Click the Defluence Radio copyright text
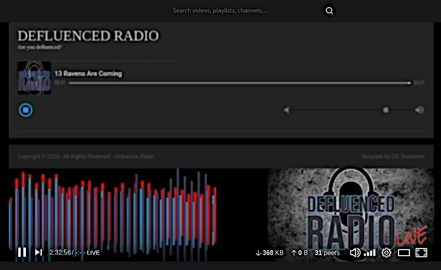Screen dimensions: 441x270 tap(86, 156)
